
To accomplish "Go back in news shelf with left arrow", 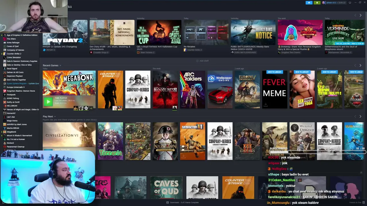I will [x=355, y=15].
